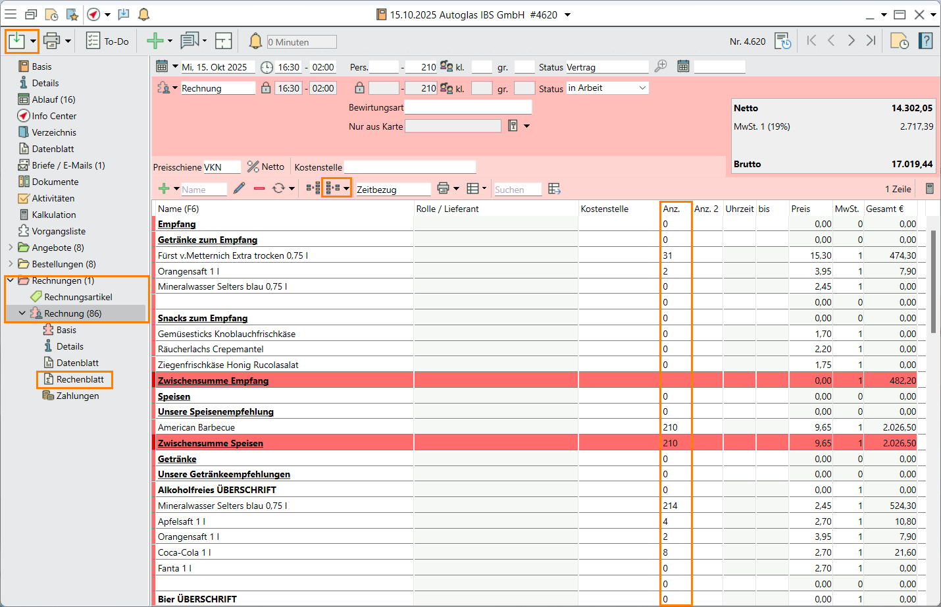Toggle the Netto percent price mode

click(266, 167)
